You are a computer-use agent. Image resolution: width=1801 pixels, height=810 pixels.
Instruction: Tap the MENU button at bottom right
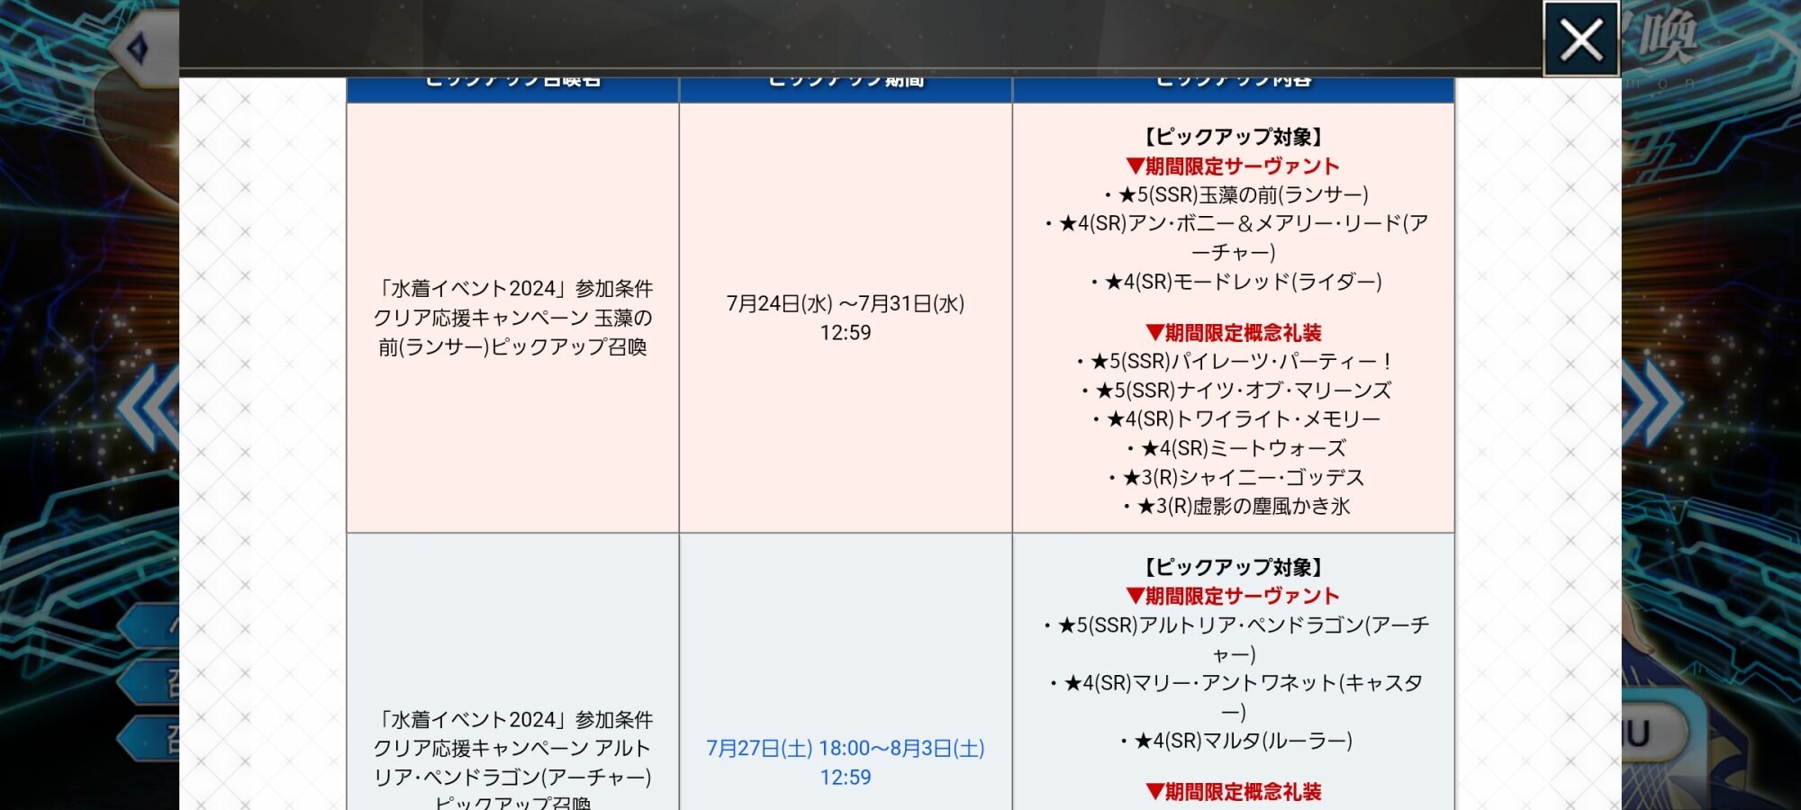point(1653,733)
